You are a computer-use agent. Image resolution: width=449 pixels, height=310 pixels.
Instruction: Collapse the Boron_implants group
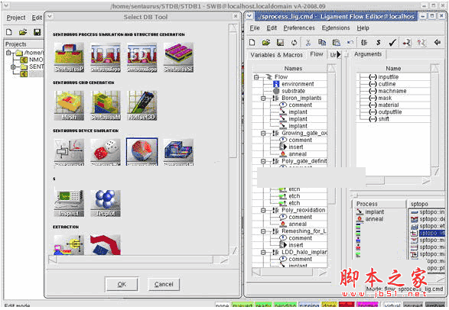[x=263, y=98]
